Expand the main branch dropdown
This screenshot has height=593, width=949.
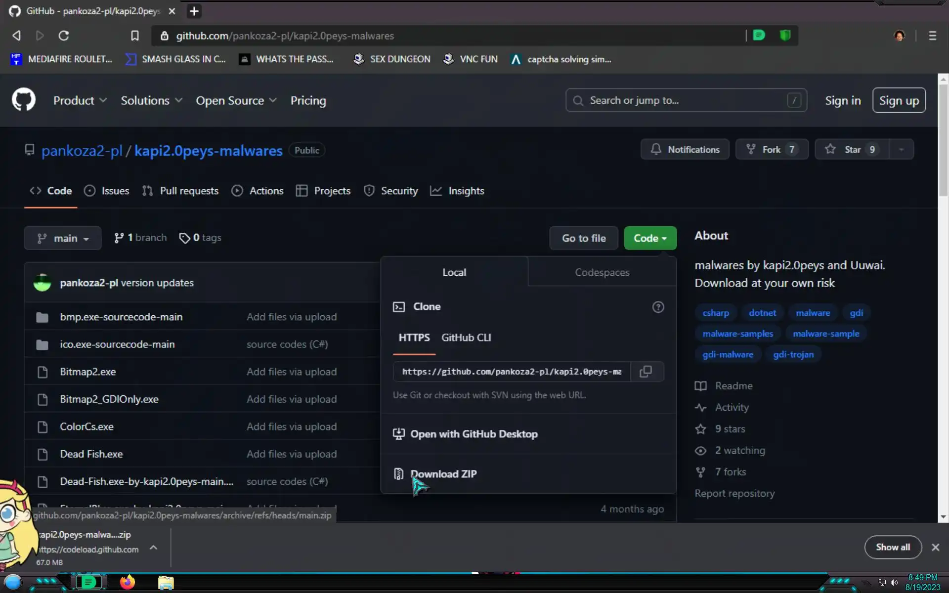point(63,238)
